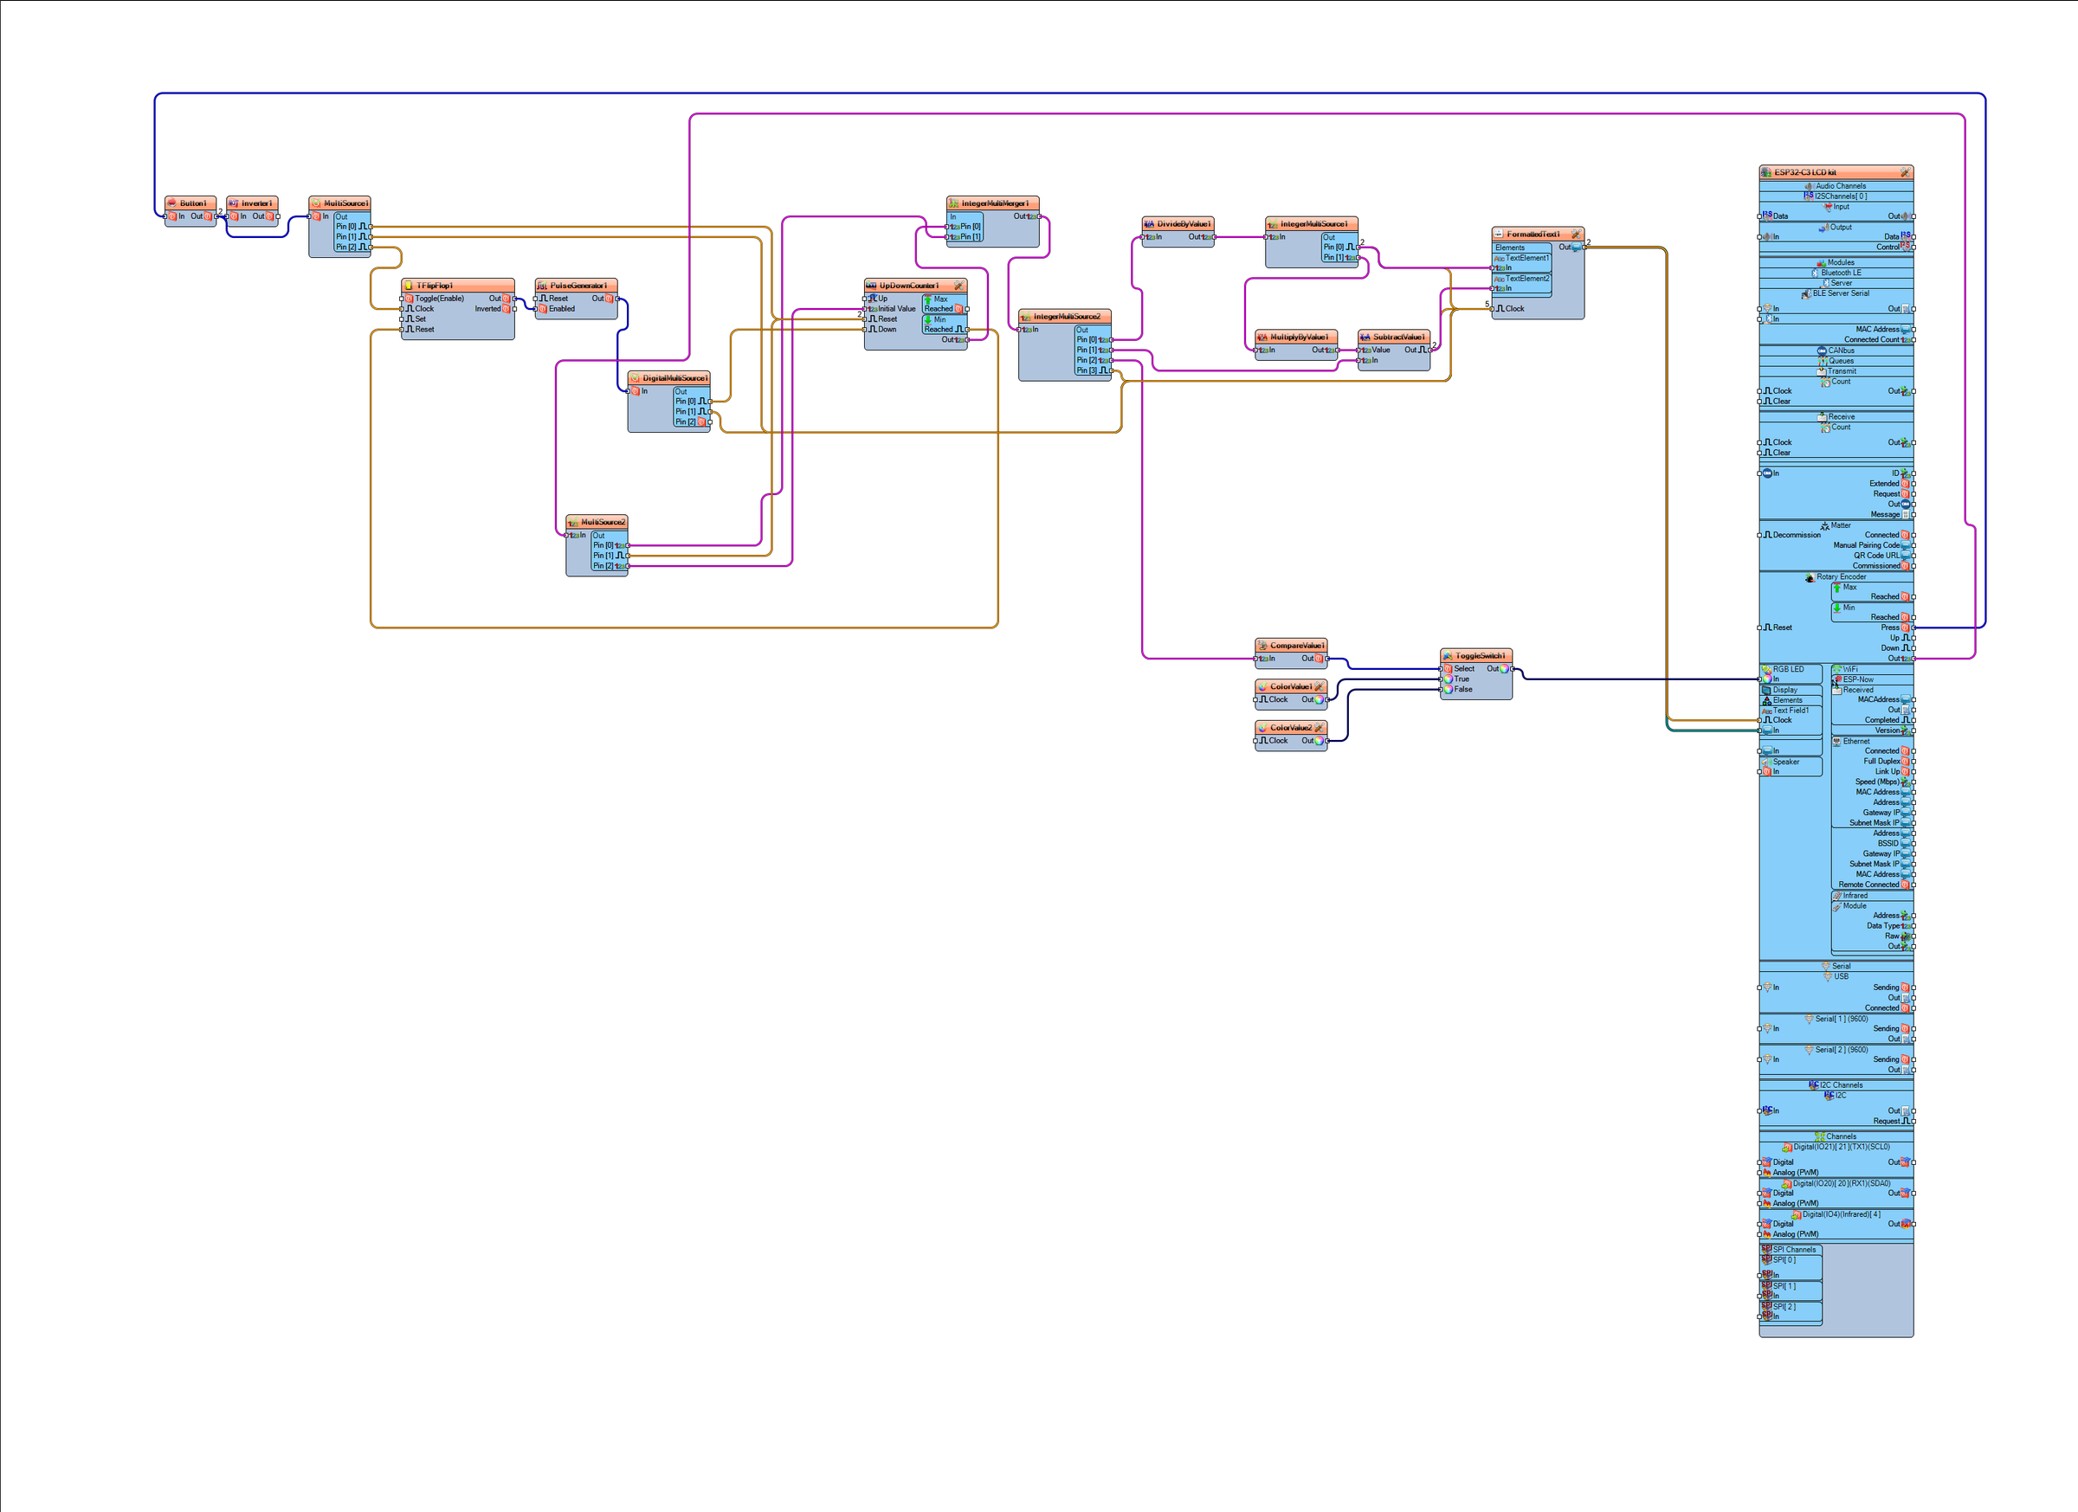This screenshot has height=1512, width=2078.
Task: Click the ColorValue1 wrench icon
Action: tap(1319, 687)
